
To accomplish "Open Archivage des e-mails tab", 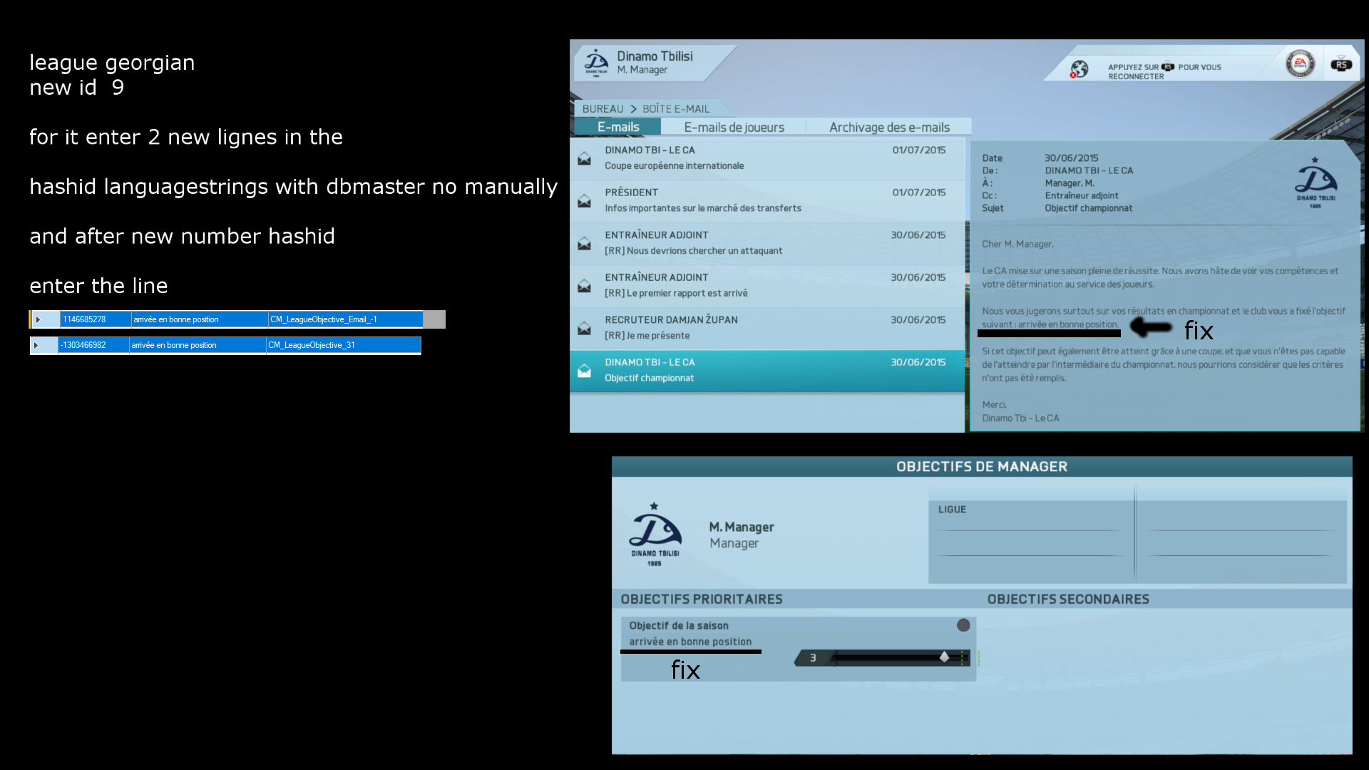I will click(889, 127).
